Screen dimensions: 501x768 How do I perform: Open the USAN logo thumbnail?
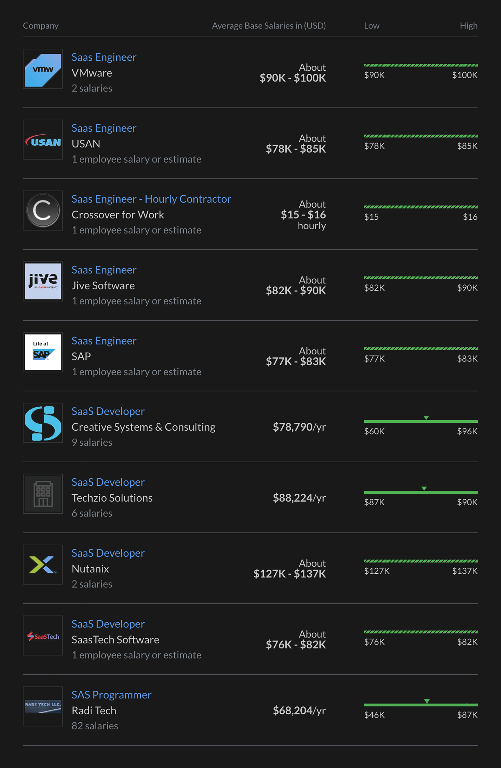(x=43, y=140)
